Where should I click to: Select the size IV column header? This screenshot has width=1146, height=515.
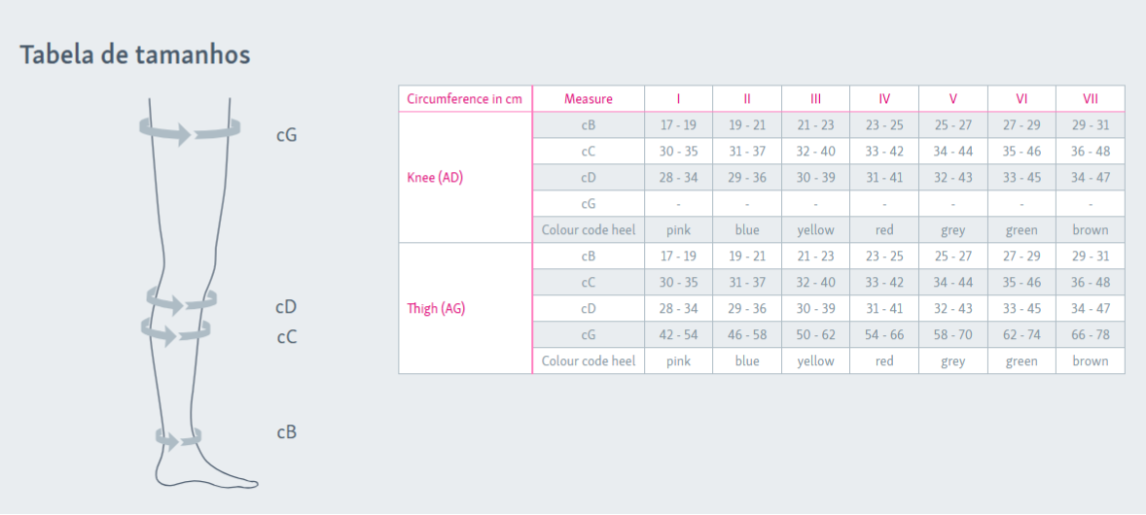pyautogui.click(x=884, y=99)
